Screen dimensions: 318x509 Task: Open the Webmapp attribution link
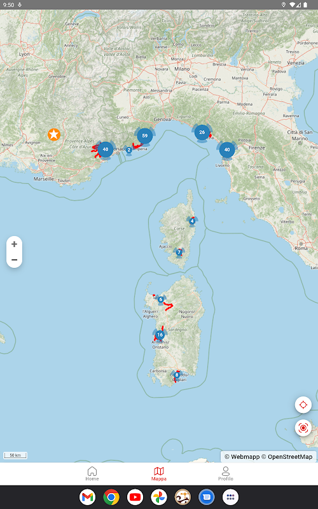pos(242,457)
